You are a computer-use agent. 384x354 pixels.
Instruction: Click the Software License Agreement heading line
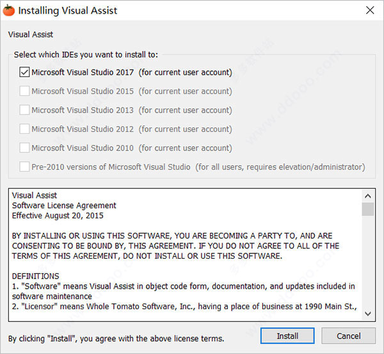(x=64, y=205)
